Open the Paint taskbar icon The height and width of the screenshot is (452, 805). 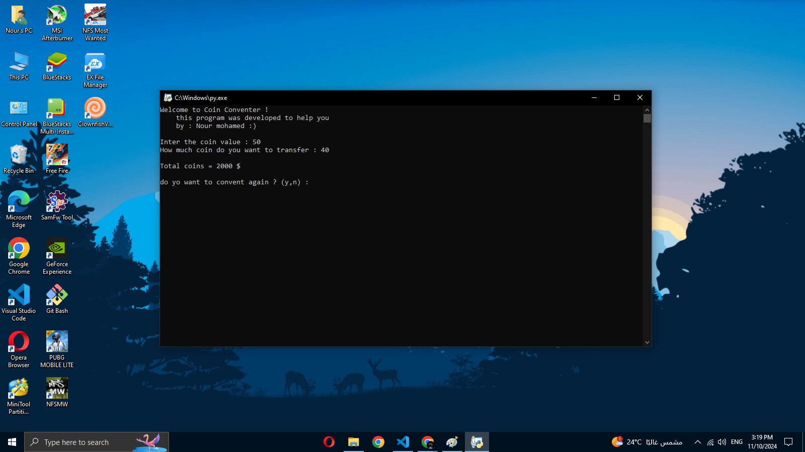(452, 442)
